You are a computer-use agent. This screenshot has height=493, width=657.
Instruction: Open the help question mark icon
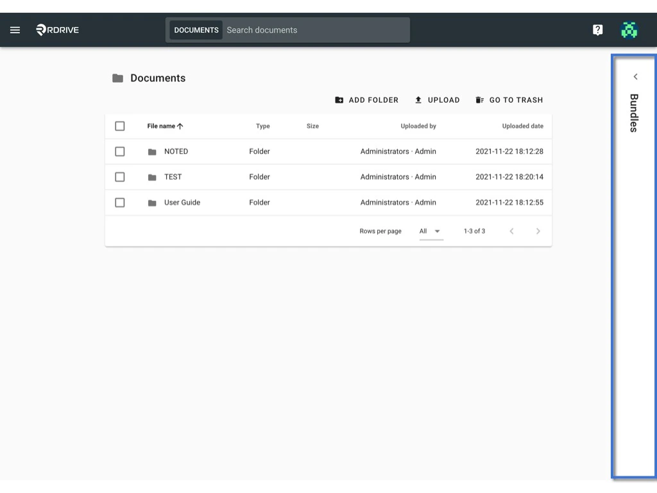click(x=597, y=30)
